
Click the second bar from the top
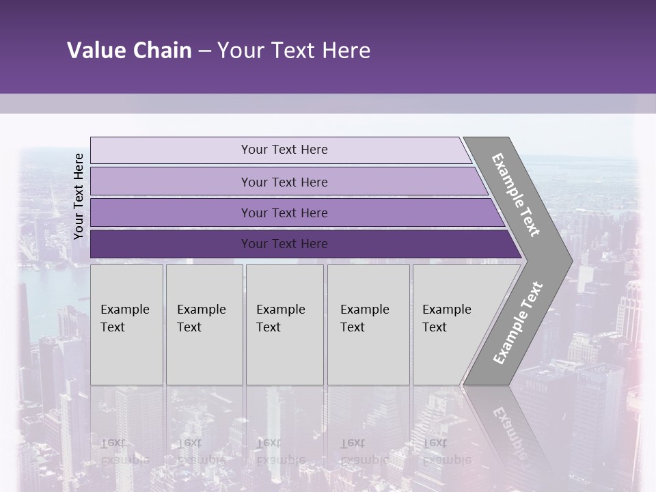[x=284, y=182]
